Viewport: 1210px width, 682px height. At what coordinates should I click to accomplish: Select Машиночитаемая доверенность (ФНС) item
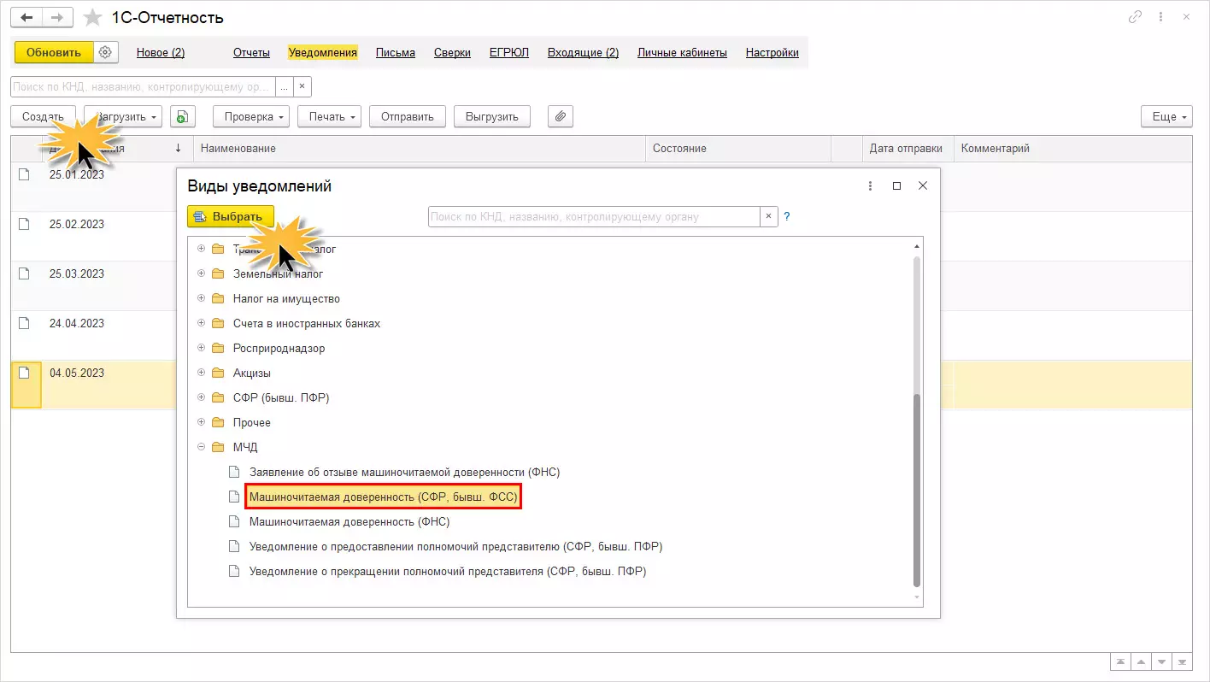coord(349,521)
